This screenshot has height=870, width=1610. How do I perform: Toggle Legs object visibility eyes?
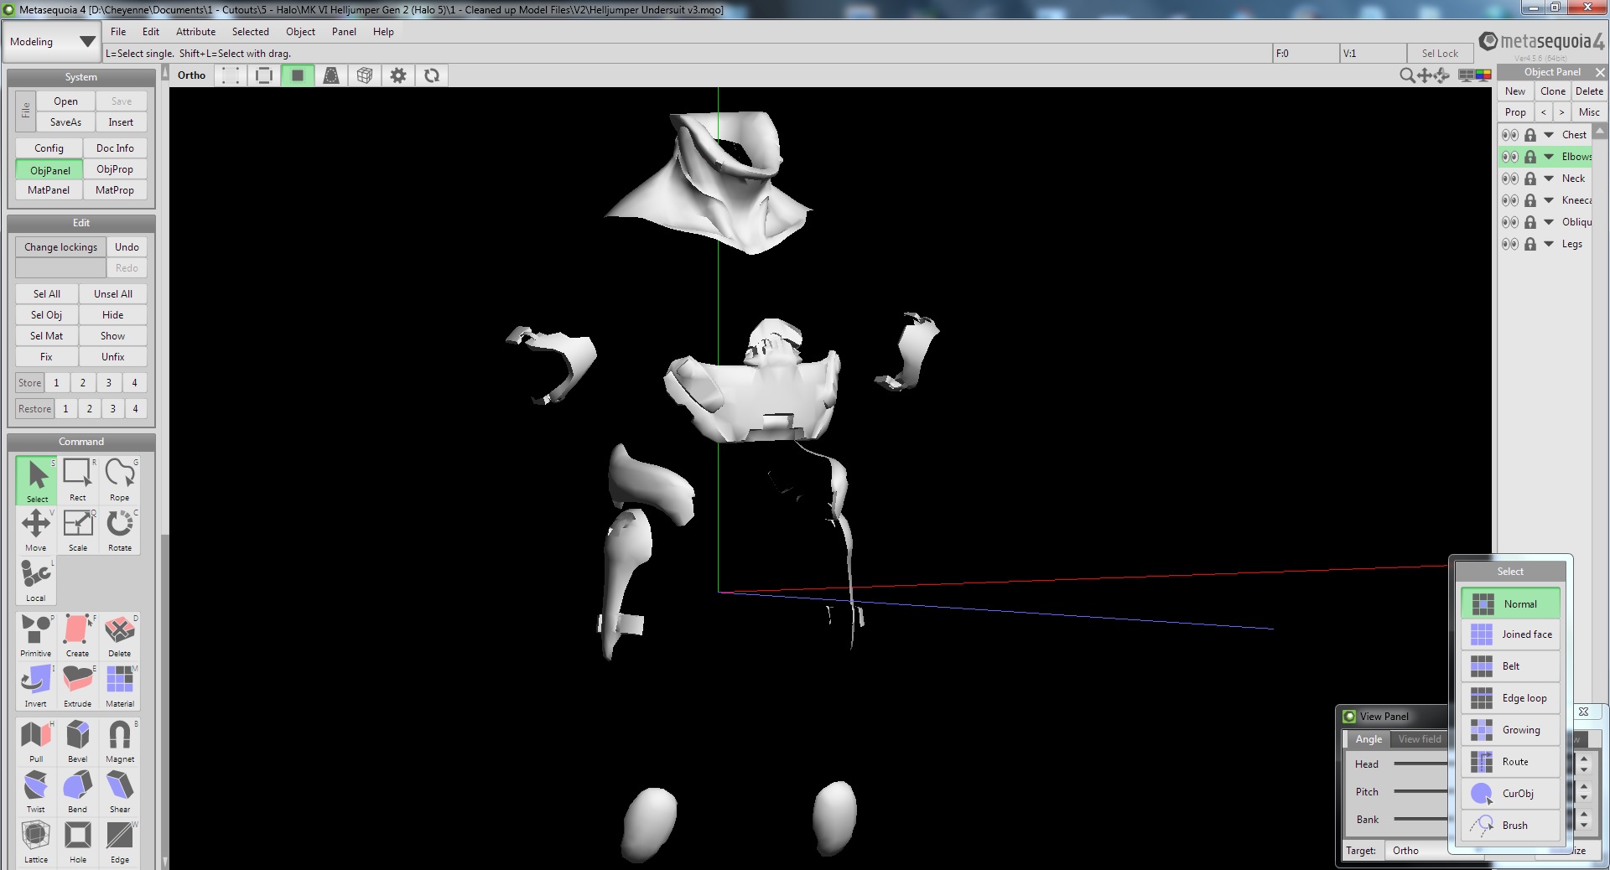coord(1510,244)
